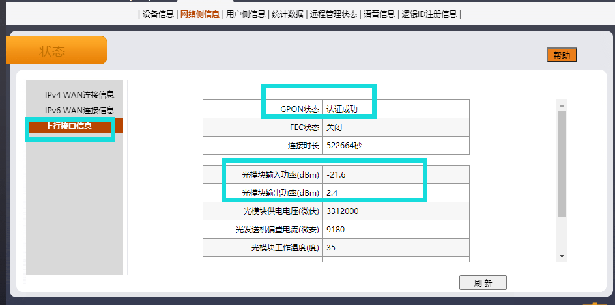615x305 pixels.
Task: Click the supply voltage value 3312000
Action: point(343,211)
